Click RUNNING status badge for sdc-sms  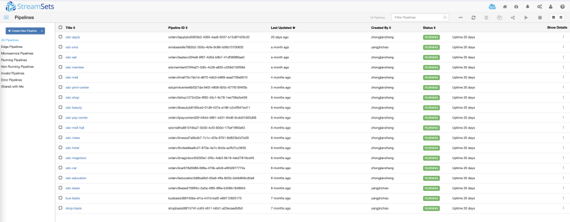(x=431, y=47)
